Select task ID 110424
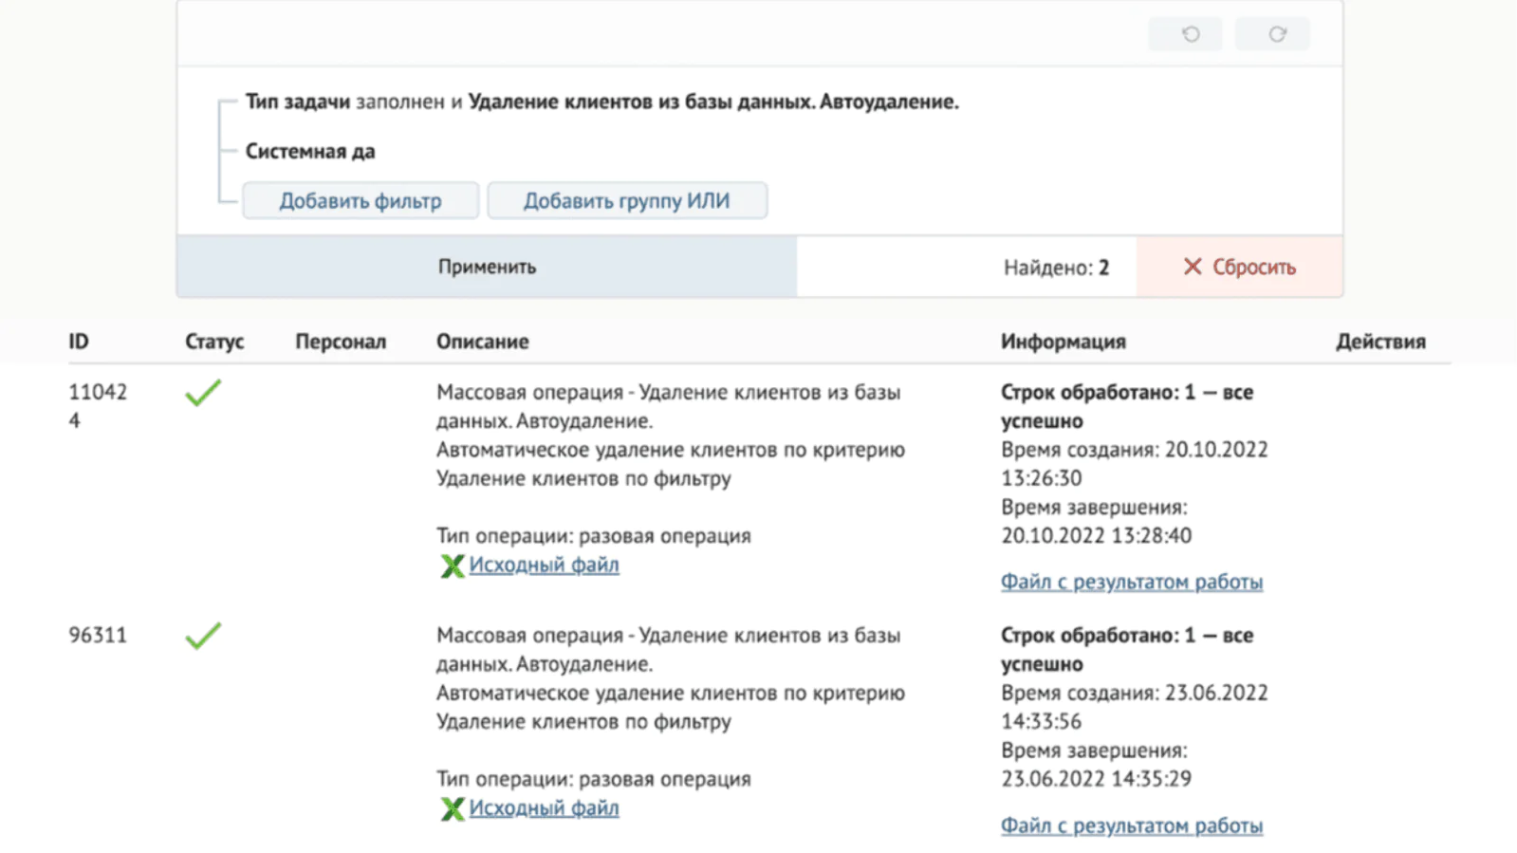 point(98,406)
